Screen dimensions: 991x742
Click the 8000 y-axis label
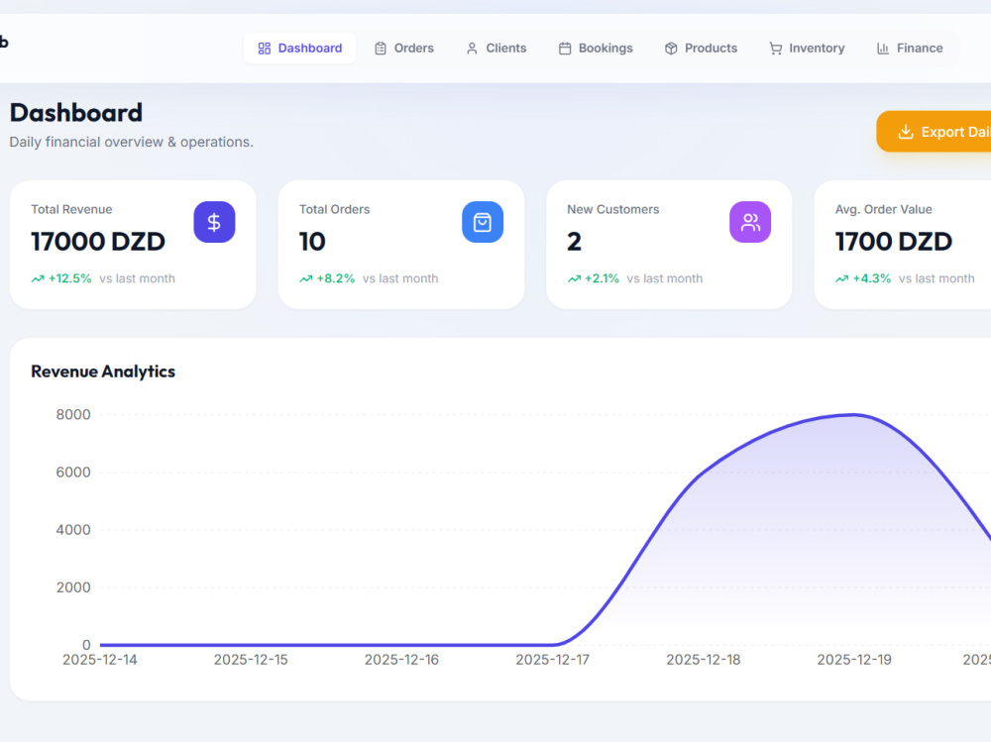point(73,415)
